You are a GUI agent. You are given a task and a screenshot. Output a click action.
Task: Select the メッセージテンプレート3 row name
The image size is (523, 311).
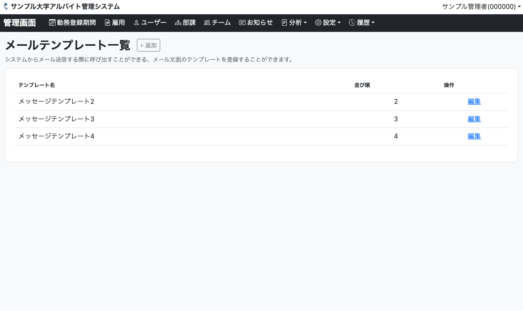[56, 119]
